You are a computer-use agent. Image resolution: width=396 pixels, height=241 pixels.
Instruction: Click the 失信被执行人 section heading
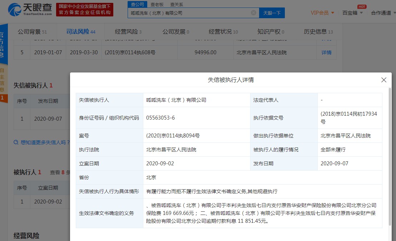pos(31,86)
